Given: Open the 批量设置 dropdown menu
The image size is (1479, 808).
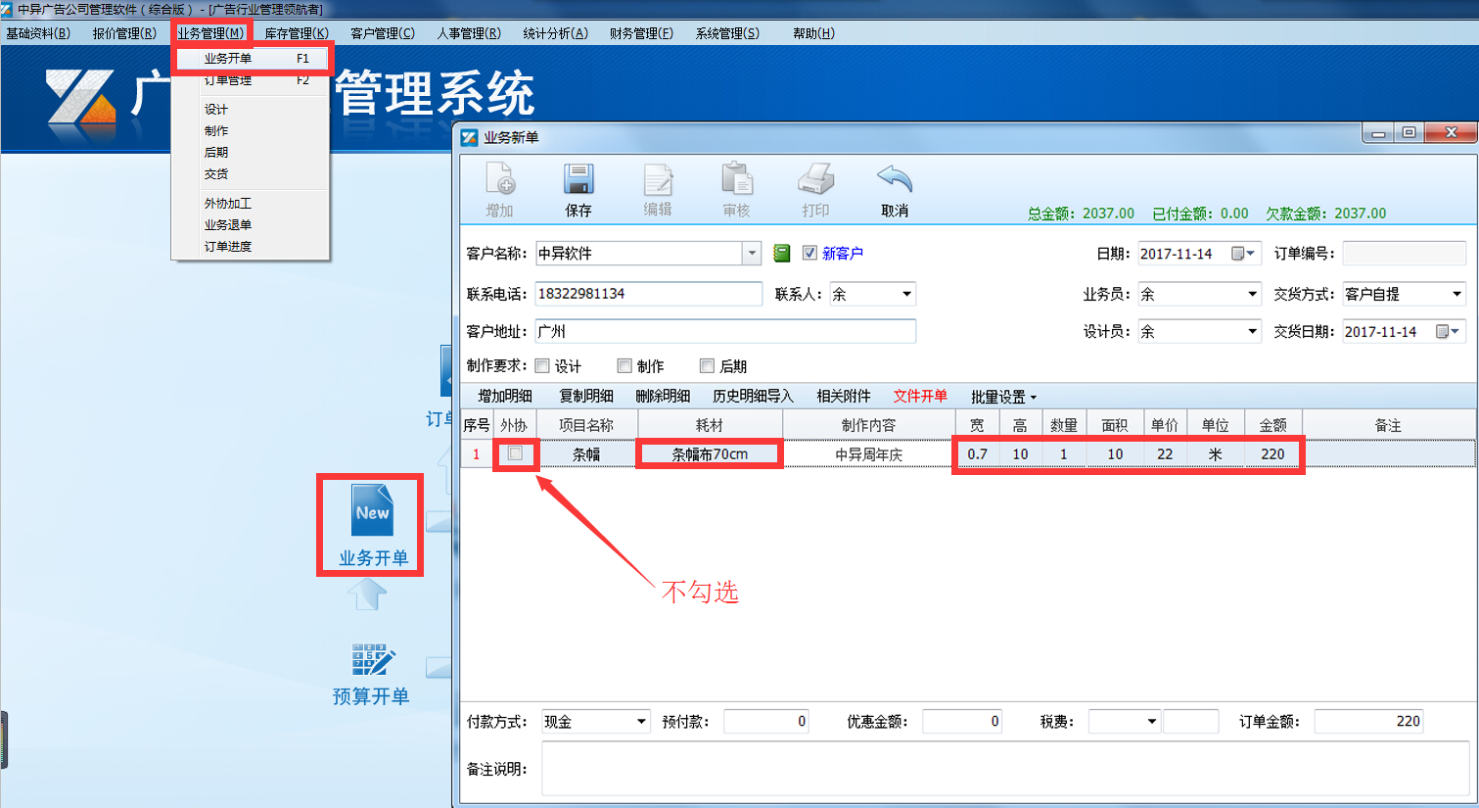Looking at the screenshot, I should [1003, 397].
